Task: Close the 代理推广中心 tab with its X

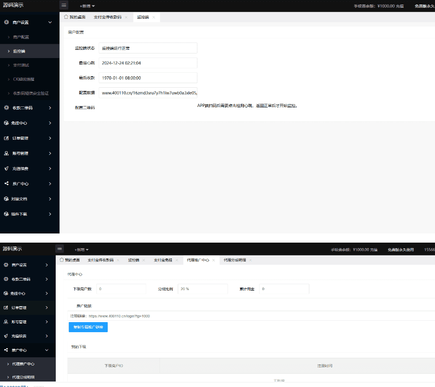Action: (x=213, y=260)
